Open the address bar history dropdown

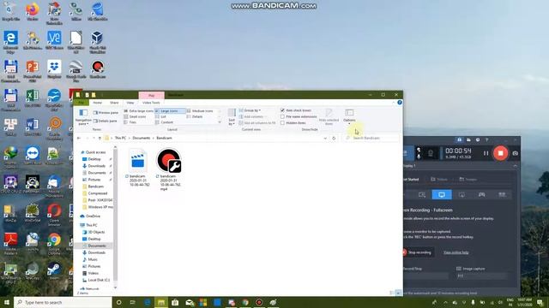click(325, 139)
